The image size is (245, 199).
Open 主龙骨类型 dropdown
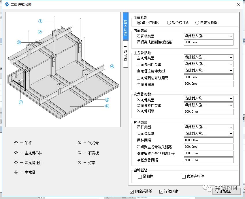coord(209,57)
